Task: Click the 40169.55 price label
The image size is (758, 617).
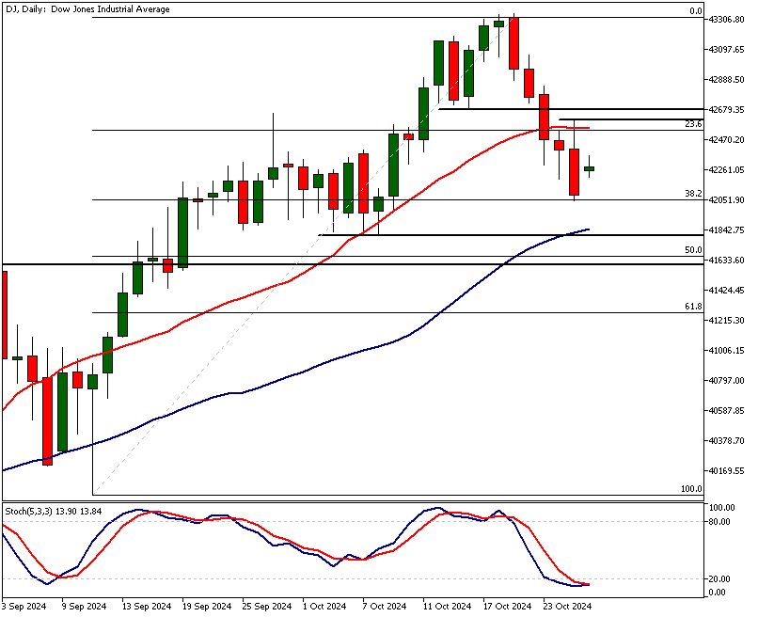Action: click(x=726, y=471)
